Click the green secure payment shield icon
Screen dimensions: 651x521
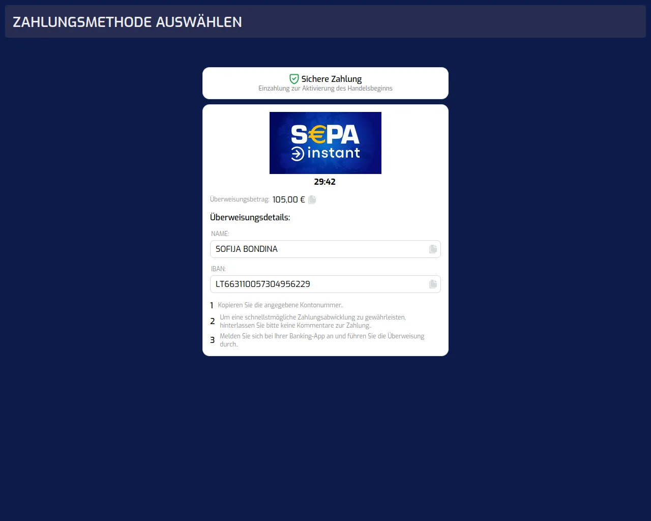coord(294,79)
